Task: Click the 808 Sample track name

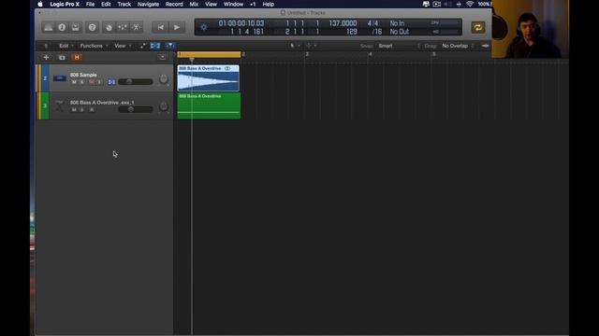Action: pos(83,75)
